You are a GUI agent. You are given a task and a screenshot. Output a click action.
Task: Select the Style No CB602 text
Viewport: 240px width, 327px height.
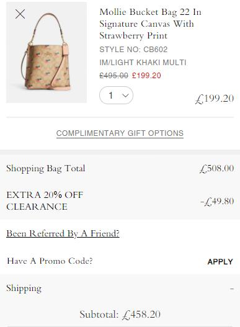coord(133,50)
